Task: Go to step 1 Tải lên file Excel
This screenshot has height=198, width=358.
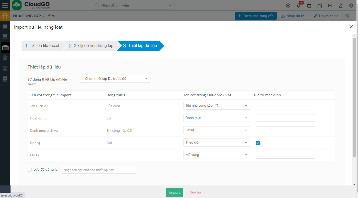Action: [42, 46]
